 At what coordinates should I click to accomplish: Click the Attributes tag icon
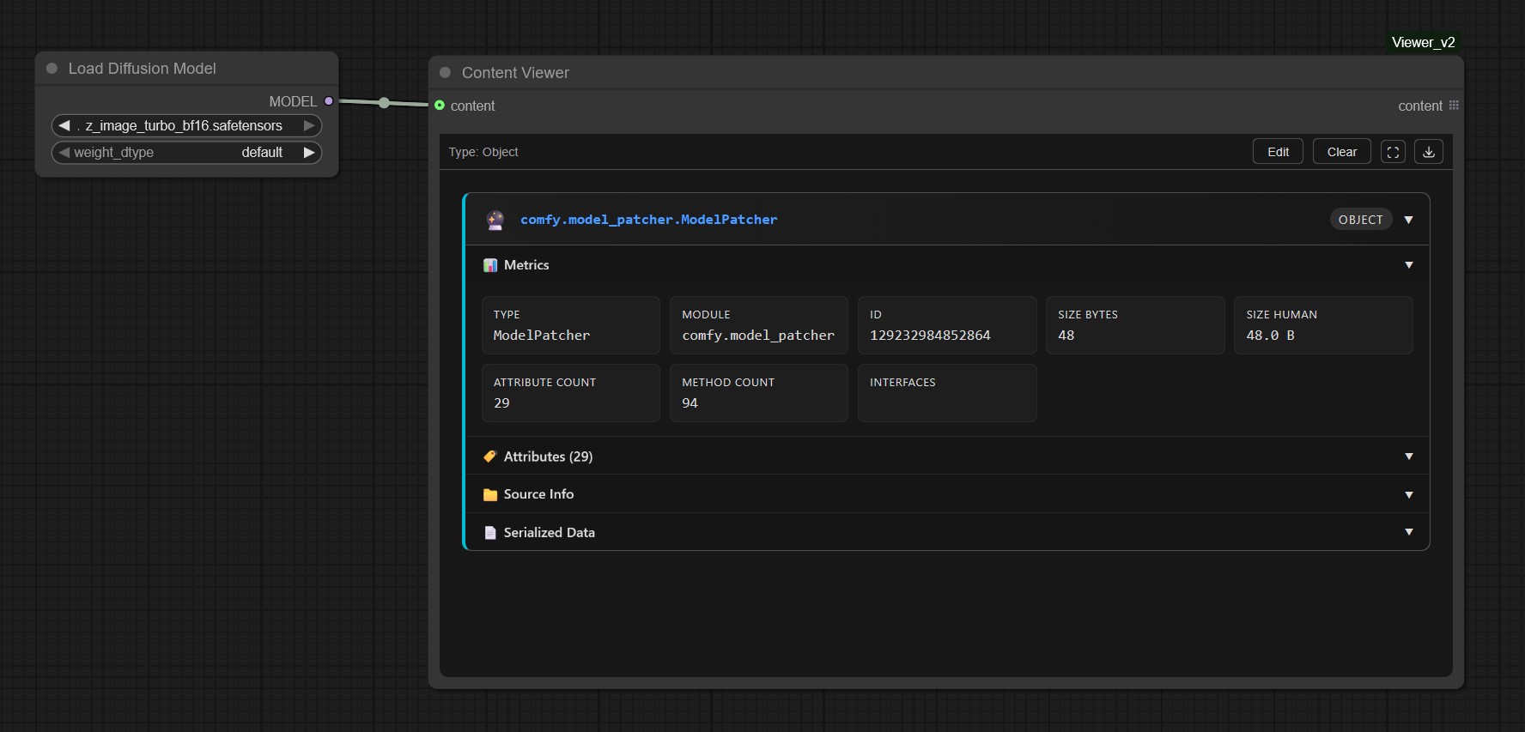pyautogui.click(x=490, y=457)
